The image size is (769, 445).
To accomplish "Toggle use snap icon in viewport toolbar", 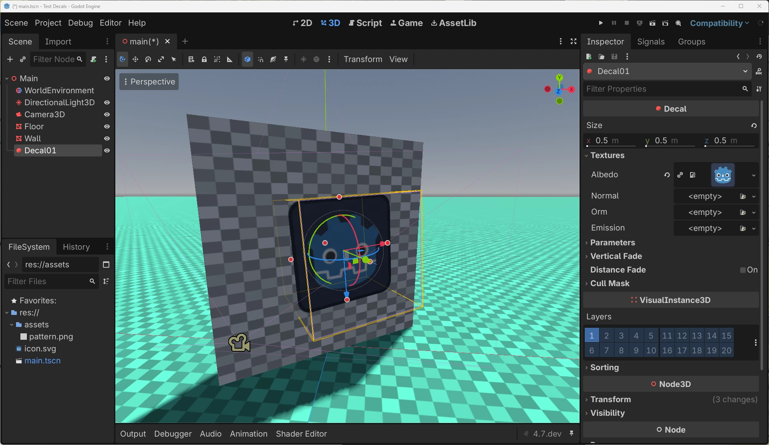I will click(260, 59).
